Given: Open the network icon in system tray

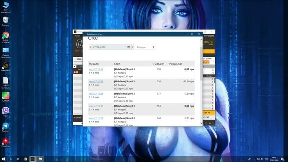Looking at the screenshot, I should [x=258, y=159].
